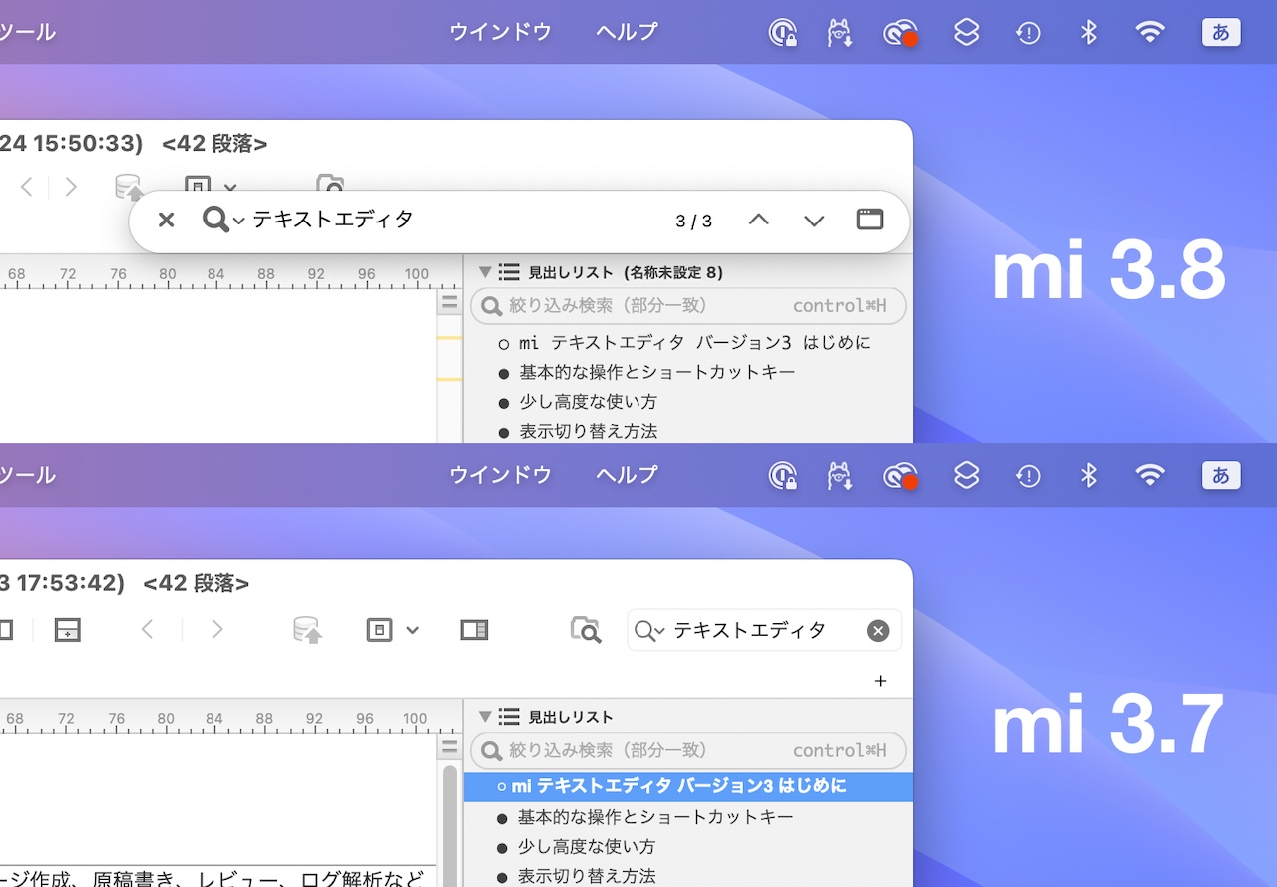Click split handle icon atop mi 3.7 scrollbar
Screen dimensions: 1277x887
click(x=449, y=747)
